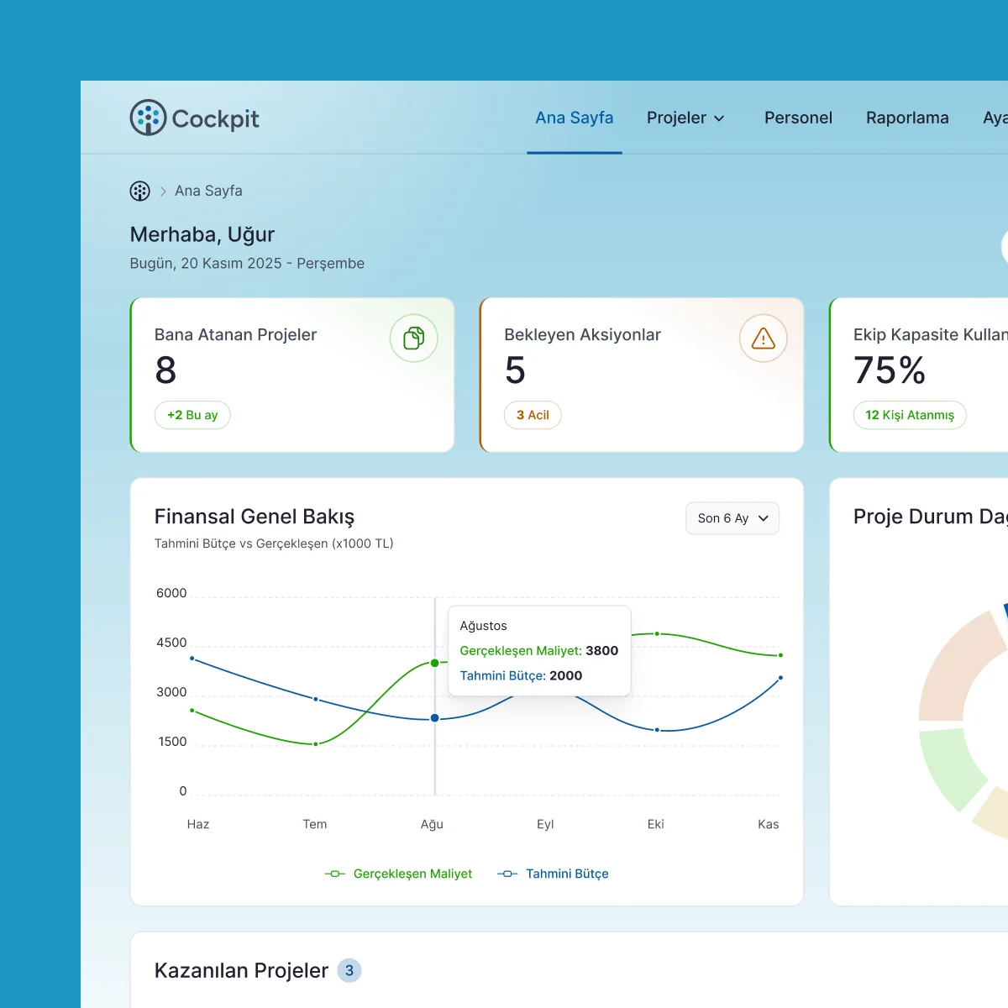Click the Kazanılan Projeler count badge 3
This screenshot has width=1008, height=1008.
click(349, 970)
